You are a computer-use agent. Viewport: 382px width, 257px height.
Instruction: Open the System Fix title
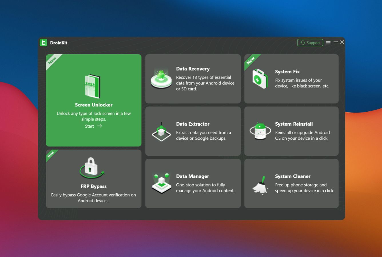(287, 72)
